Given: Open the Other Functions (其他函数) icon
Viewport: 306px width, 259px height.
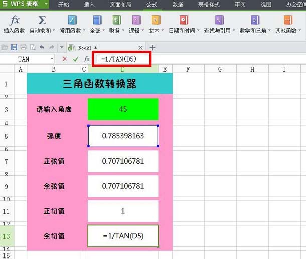Looking at the screenshot, I should 288,20.
